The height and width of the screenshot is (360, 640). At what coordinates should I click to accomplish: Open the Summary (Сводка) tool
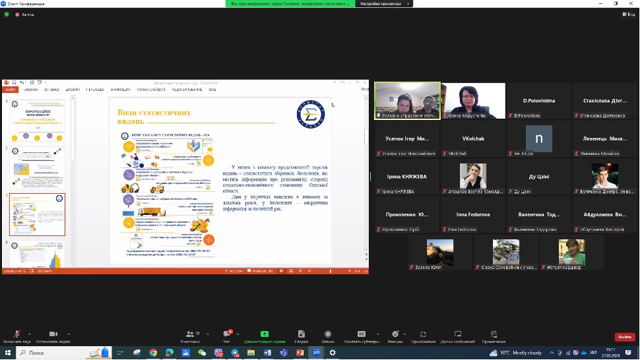pyautogui.click(x=301, y=336)
